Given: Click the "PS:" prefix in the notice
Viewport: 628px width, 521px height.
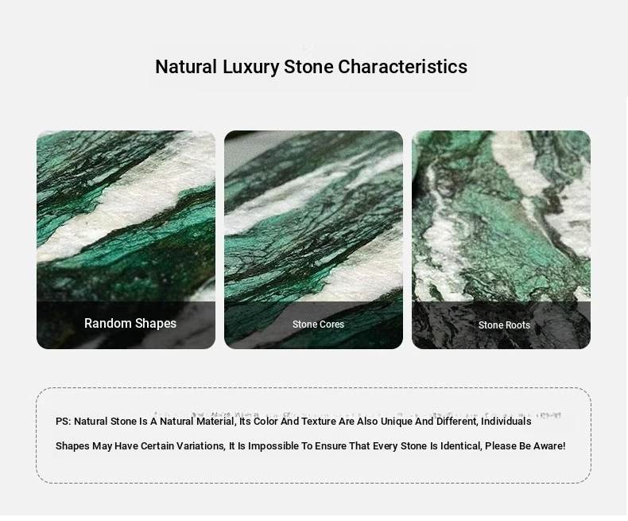Looking at the screenshot, I should [63, 422].
